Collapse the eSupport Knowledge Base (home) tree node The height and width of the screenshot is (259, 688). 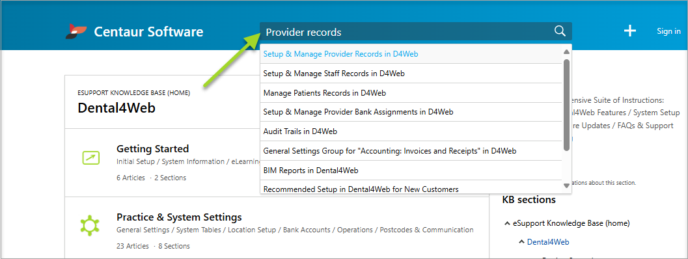click(508, 223)
